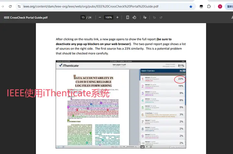Click the embedded iThenticate report screenshot

tap(121, 104)
